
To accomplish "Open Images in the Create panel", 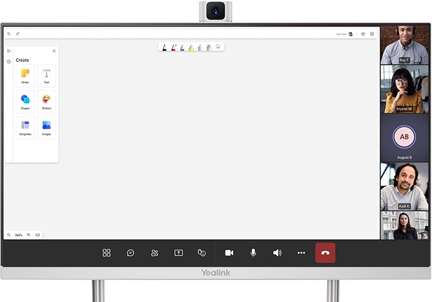I will pyautogui.click(x=46, y=127).
